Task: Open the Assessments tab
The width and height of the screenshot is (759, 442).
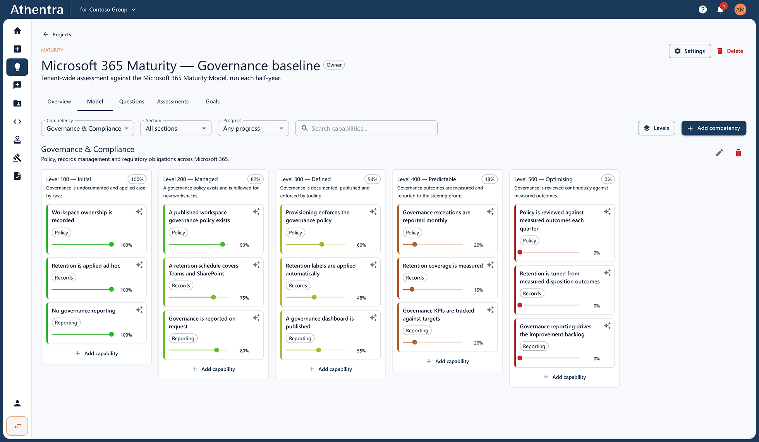Action: pyautogui.click(x=173, y=102)
